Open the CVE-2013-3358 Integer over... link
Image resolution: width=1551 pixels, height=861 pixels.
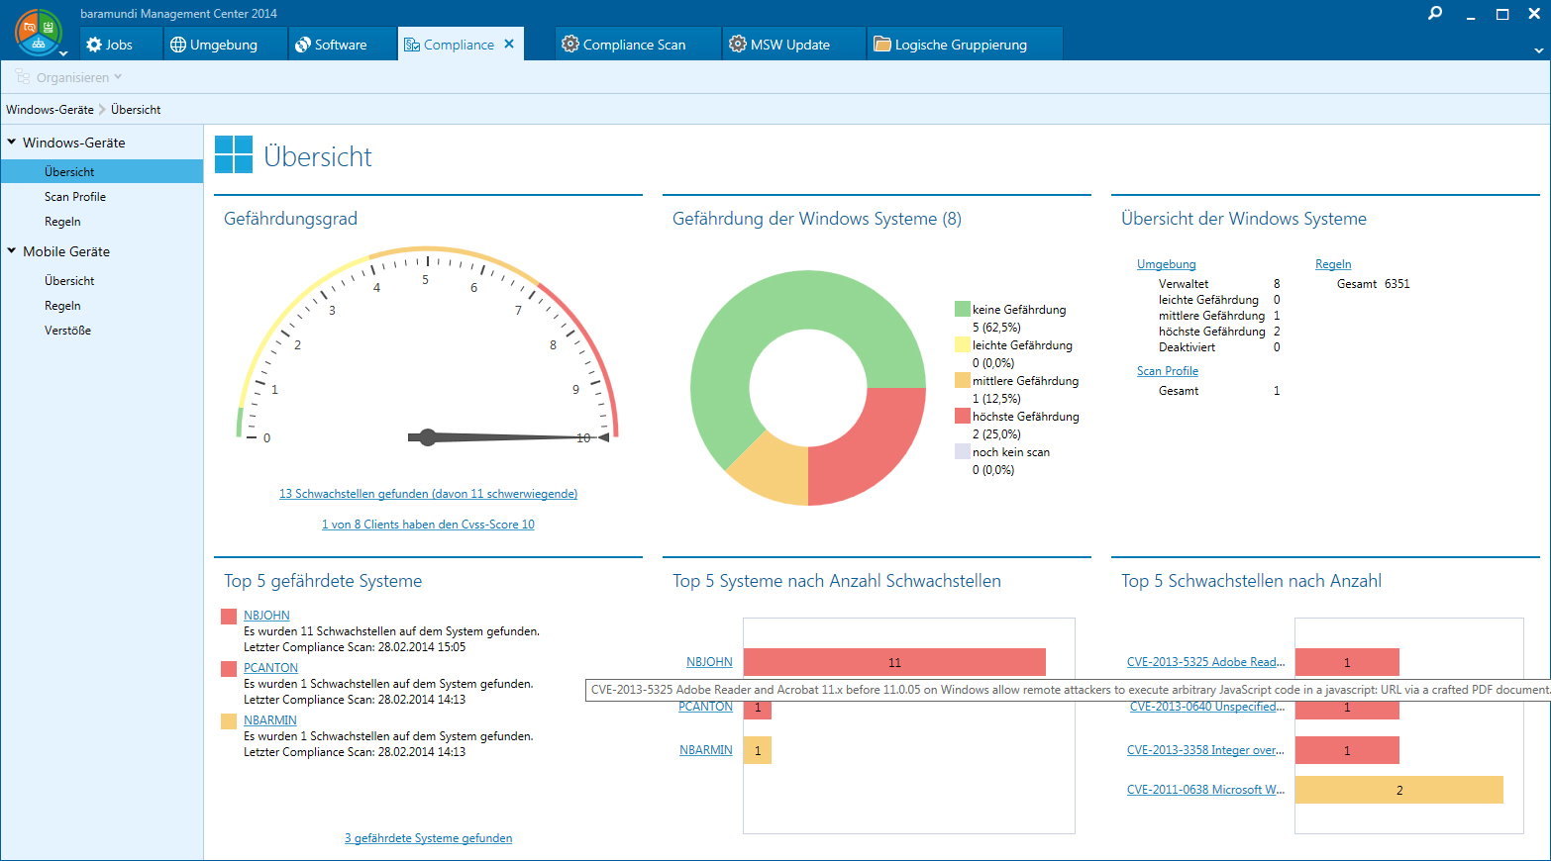point(1205,750)
